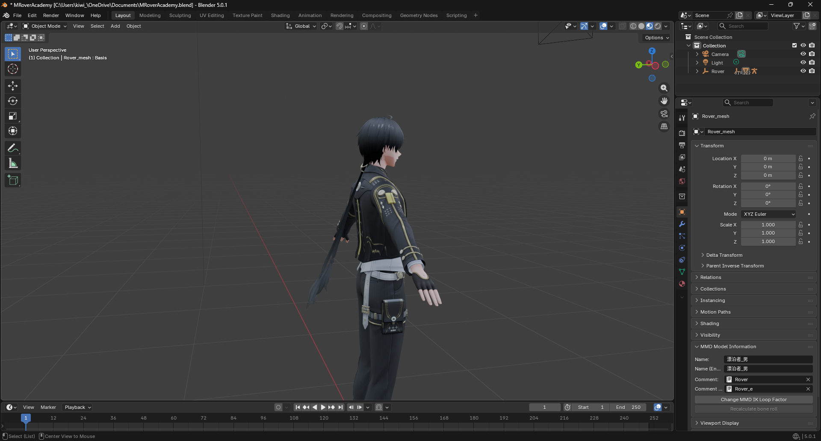Expand the Delta Transform section

pos(724,255)
